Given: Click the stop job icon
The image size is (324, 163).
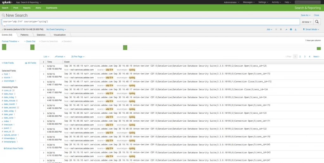Looking at the screenshot, I should 281,29.
